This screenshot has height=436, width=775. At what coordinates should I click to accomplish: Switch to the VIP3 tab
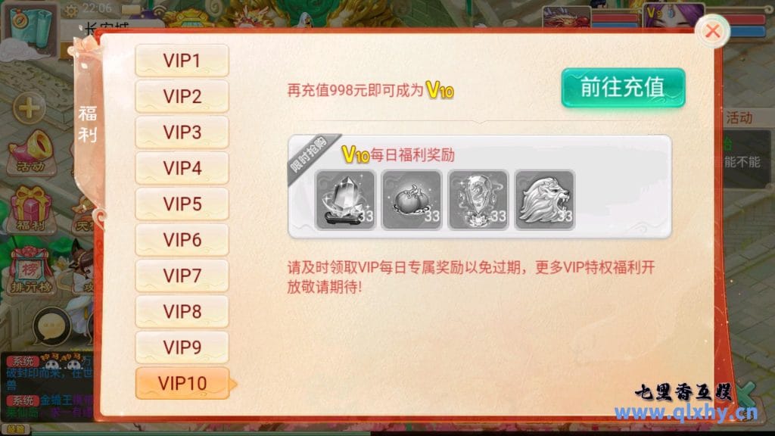182,132
